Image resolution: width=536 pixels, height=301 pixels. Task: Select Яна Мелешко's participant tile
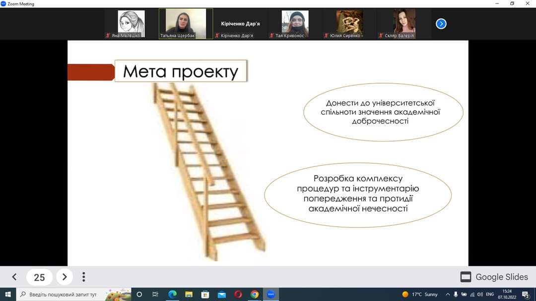click(131, 23)
